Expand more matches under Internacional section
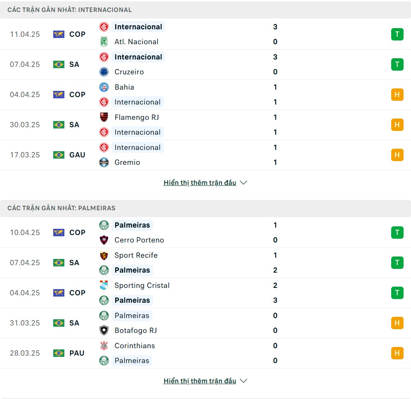This screenshot has width=411, height=399. 200,183
